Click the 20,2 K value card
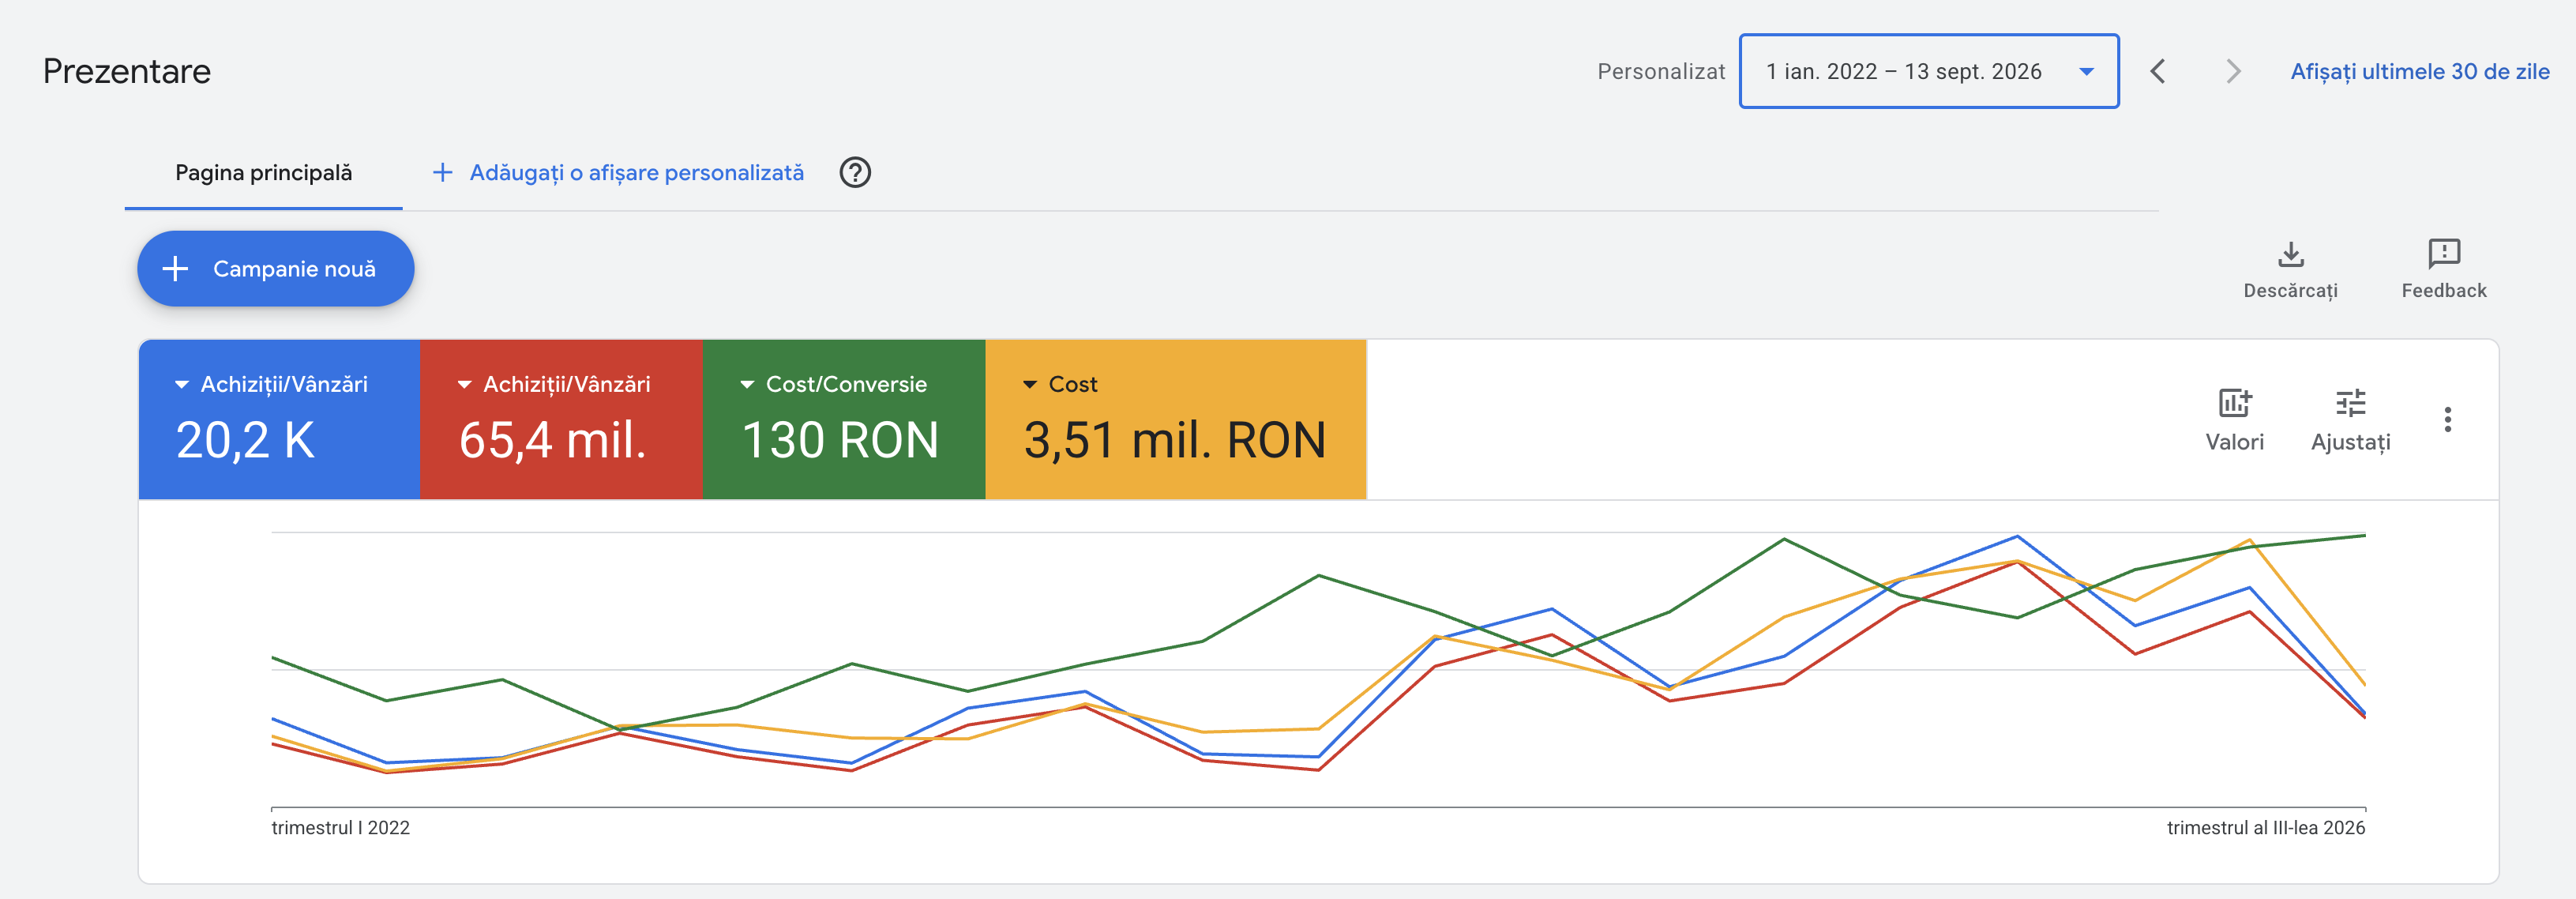 [x=279, y=419]
